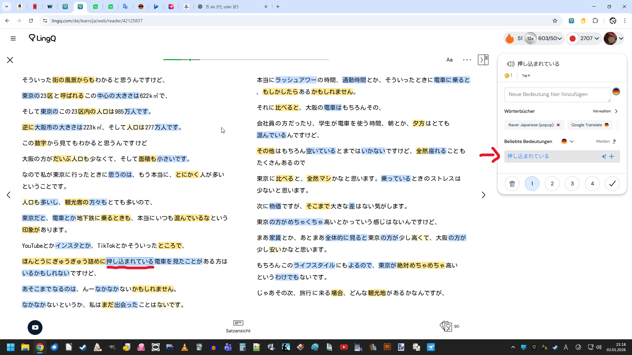Play audio of 押し込まれている with speaker icon
The image size is (632, 355).
pos(510,64)
